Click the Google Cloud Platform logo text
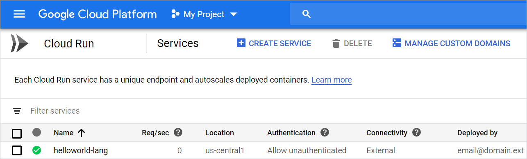 pyautogui.click(x=98, y=14)
